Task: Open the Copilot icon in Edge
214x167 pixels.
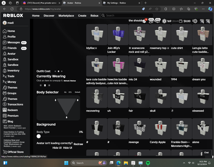Action: point(210,9)
